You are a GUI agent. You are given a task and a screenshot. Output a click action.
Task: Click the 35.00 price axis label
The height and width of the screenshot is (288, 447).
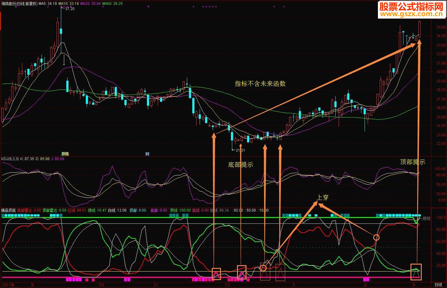(x=441, y=27)
